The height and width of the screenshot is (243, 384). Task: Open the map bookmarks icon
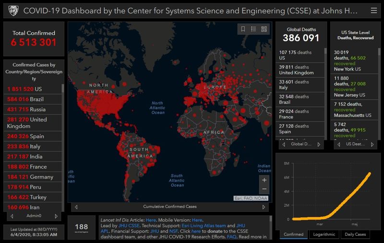tap(243, 29)
